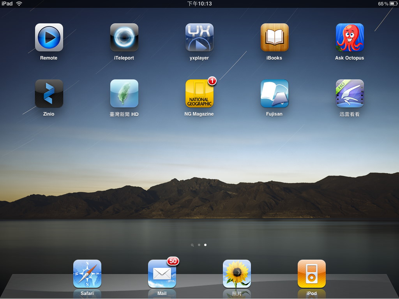This screenshot has width=399, height=299.
Task: Launch iPod app in dock
Action: point(312,274)
